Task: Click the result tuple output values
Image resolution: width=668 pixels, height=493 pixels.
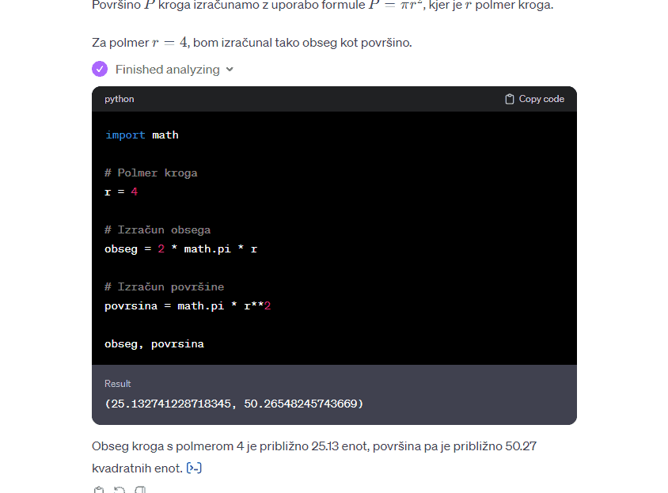Action: 233,404
